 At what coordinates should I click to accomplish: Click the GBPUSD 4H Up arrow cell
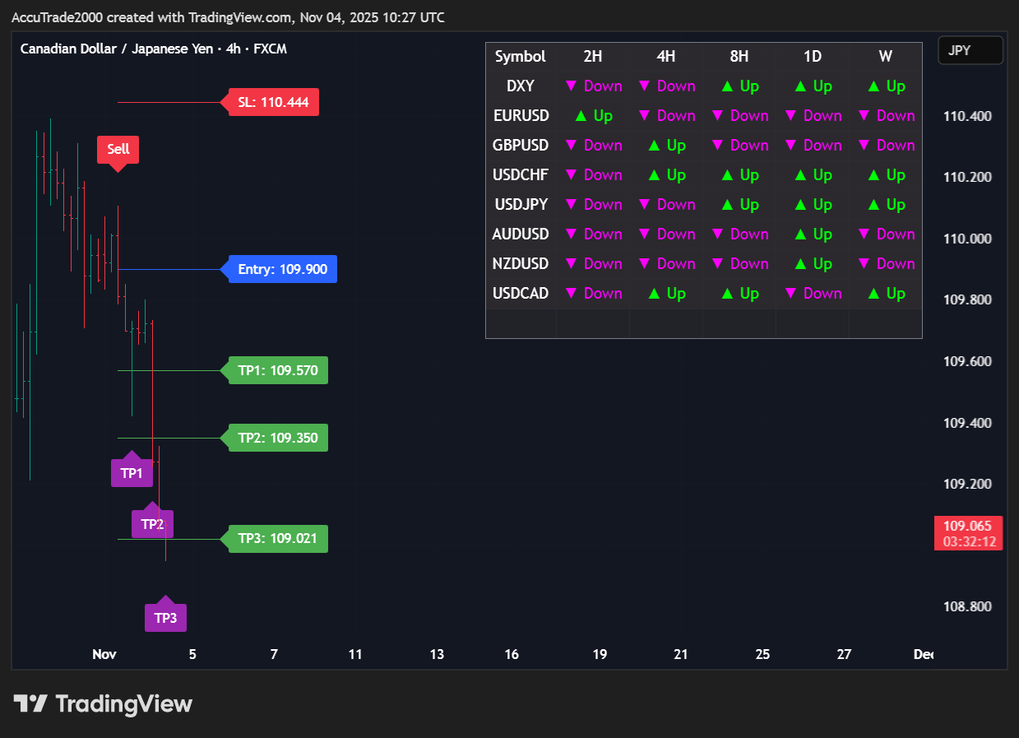pyautogui.click(x=666, y=146)
